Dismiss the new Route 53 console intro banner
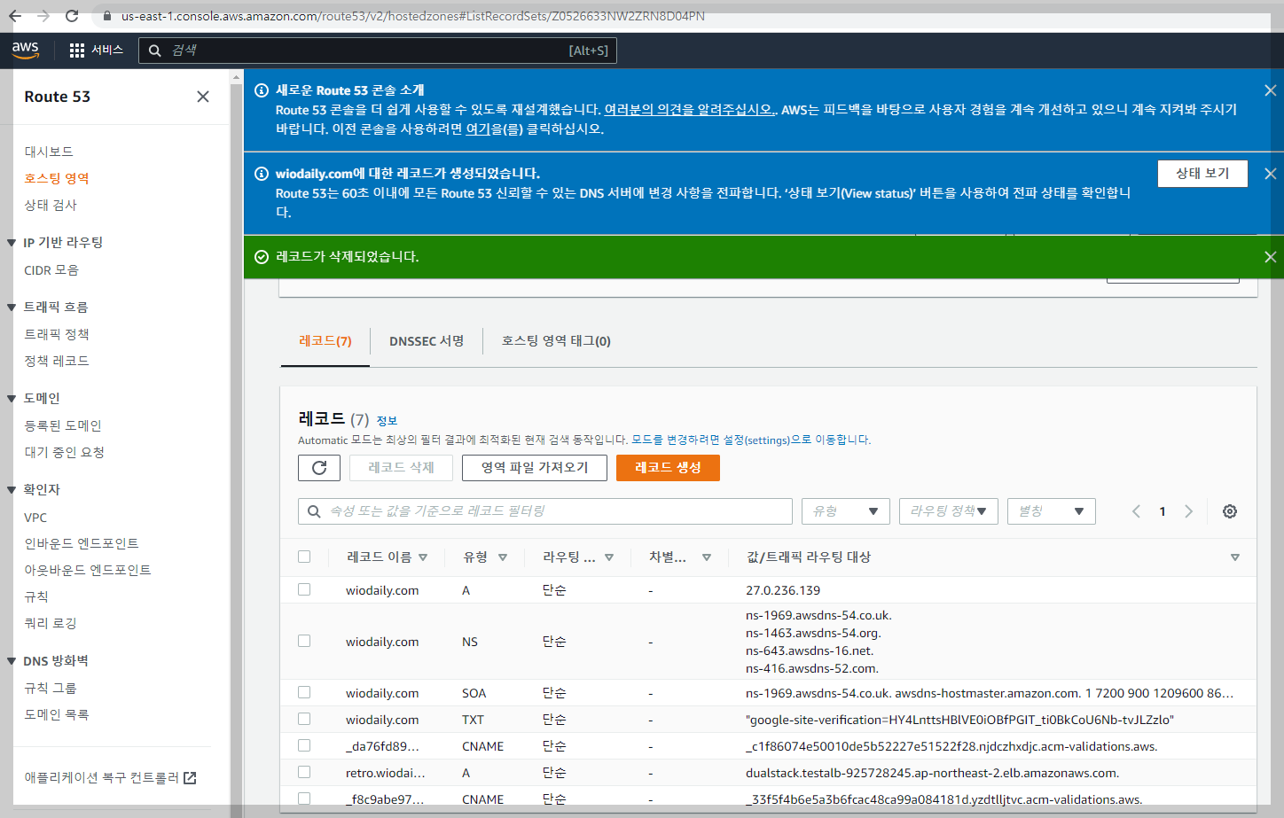The width and height of the screenshot is (1284, 818). click(x=1270, y=90)
